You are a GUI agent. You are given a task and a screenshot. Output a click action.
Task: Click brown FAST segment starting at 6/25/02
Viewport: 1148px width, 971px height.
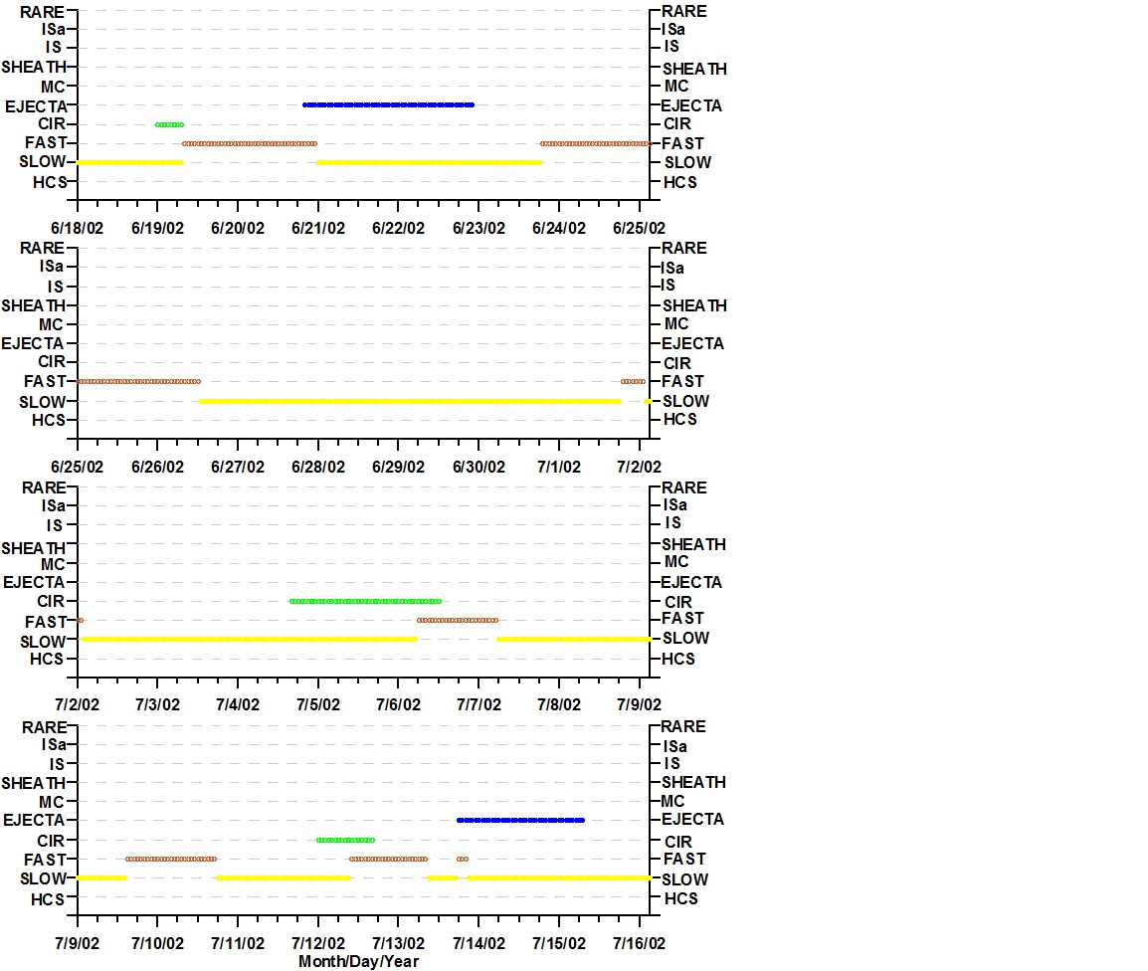point(138,381)
